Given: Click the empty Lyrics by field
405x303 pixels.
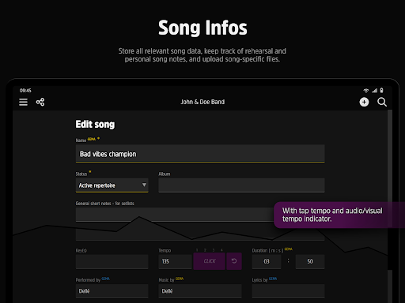Looking at the screenshot, I should pos(288,291).
